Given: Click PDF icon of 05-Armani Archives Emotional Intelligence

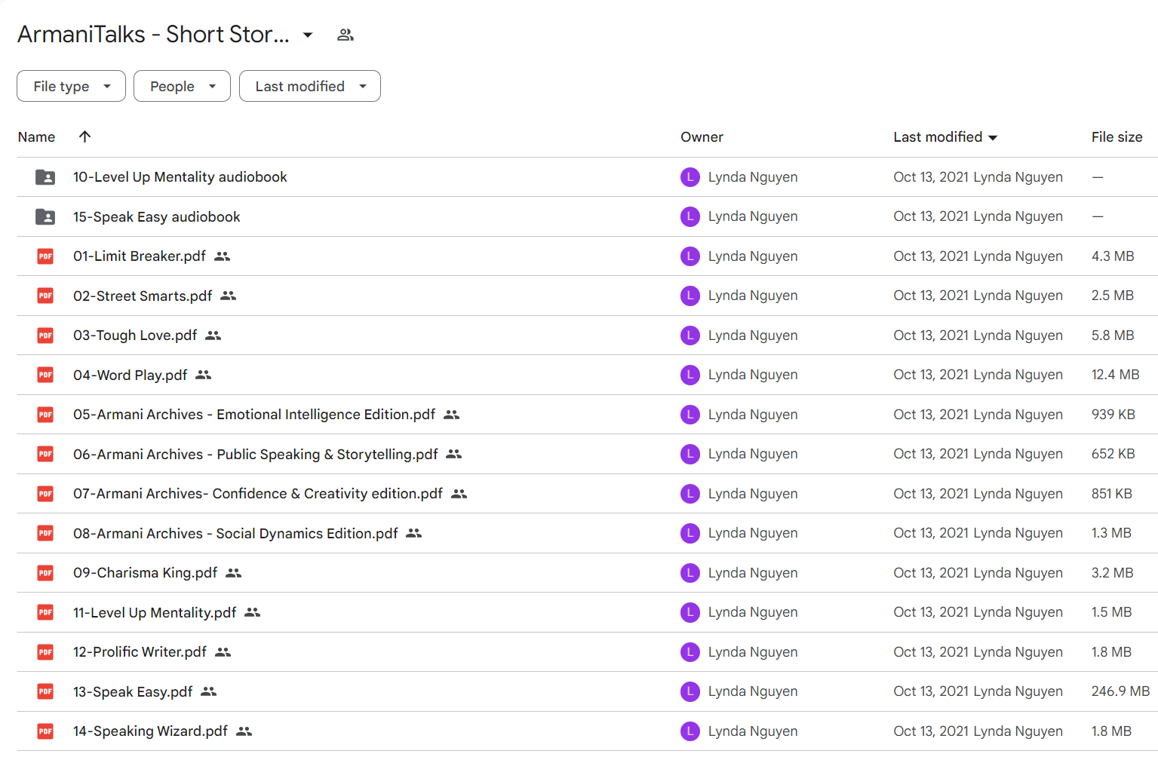Looking at the screenshot, I should (45, 415).
